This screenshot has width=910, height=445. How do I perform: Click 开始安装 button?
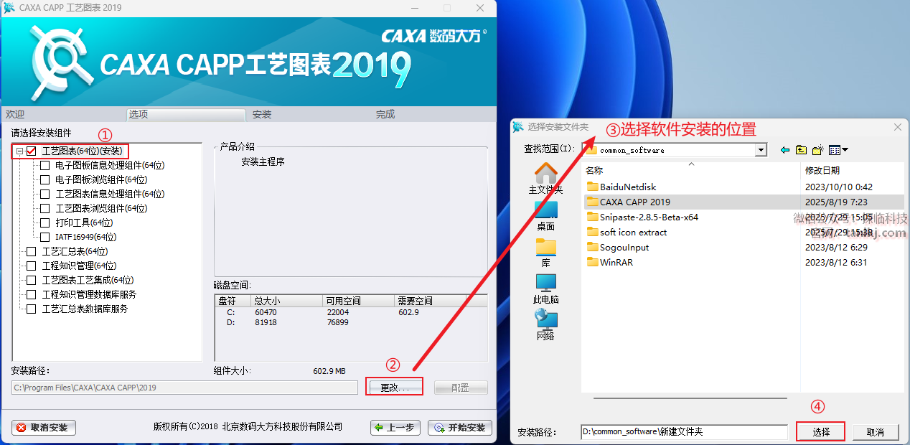(x=460, y=427)
